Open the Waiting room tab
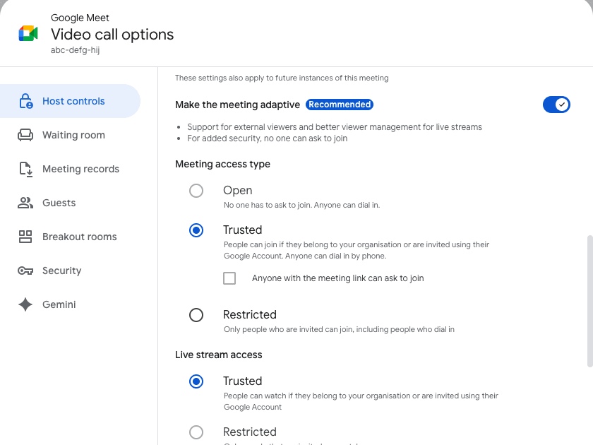Screen dimensions: 593x445 coord(73,135)
